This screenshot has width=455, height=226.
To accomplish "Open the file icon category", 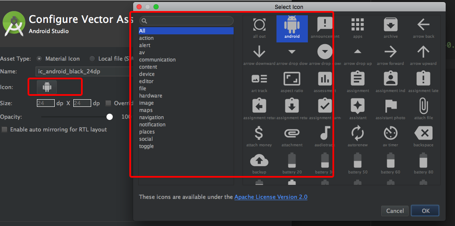I will point(186,88).
